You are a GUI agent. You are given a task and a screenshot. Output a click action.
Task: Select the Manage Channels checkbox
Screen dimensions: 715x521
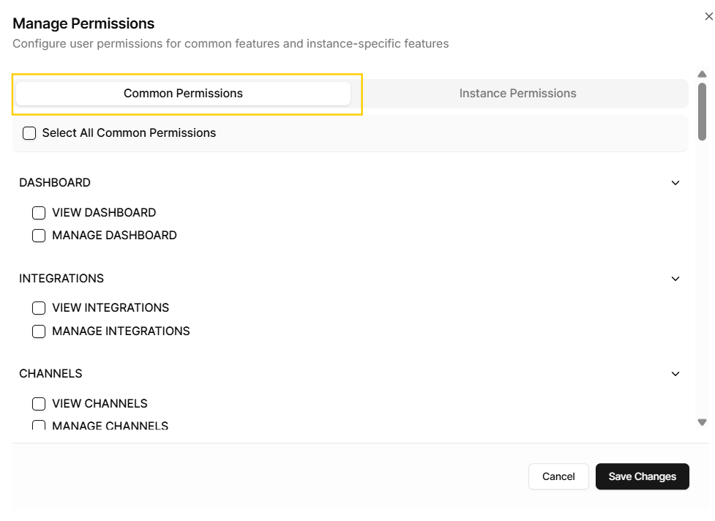pyautogui.click(x=39, y=425)
